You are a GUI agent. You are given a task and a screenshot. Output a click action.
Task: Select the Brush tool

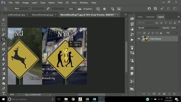pyautogui.click(x=4, y=54)
